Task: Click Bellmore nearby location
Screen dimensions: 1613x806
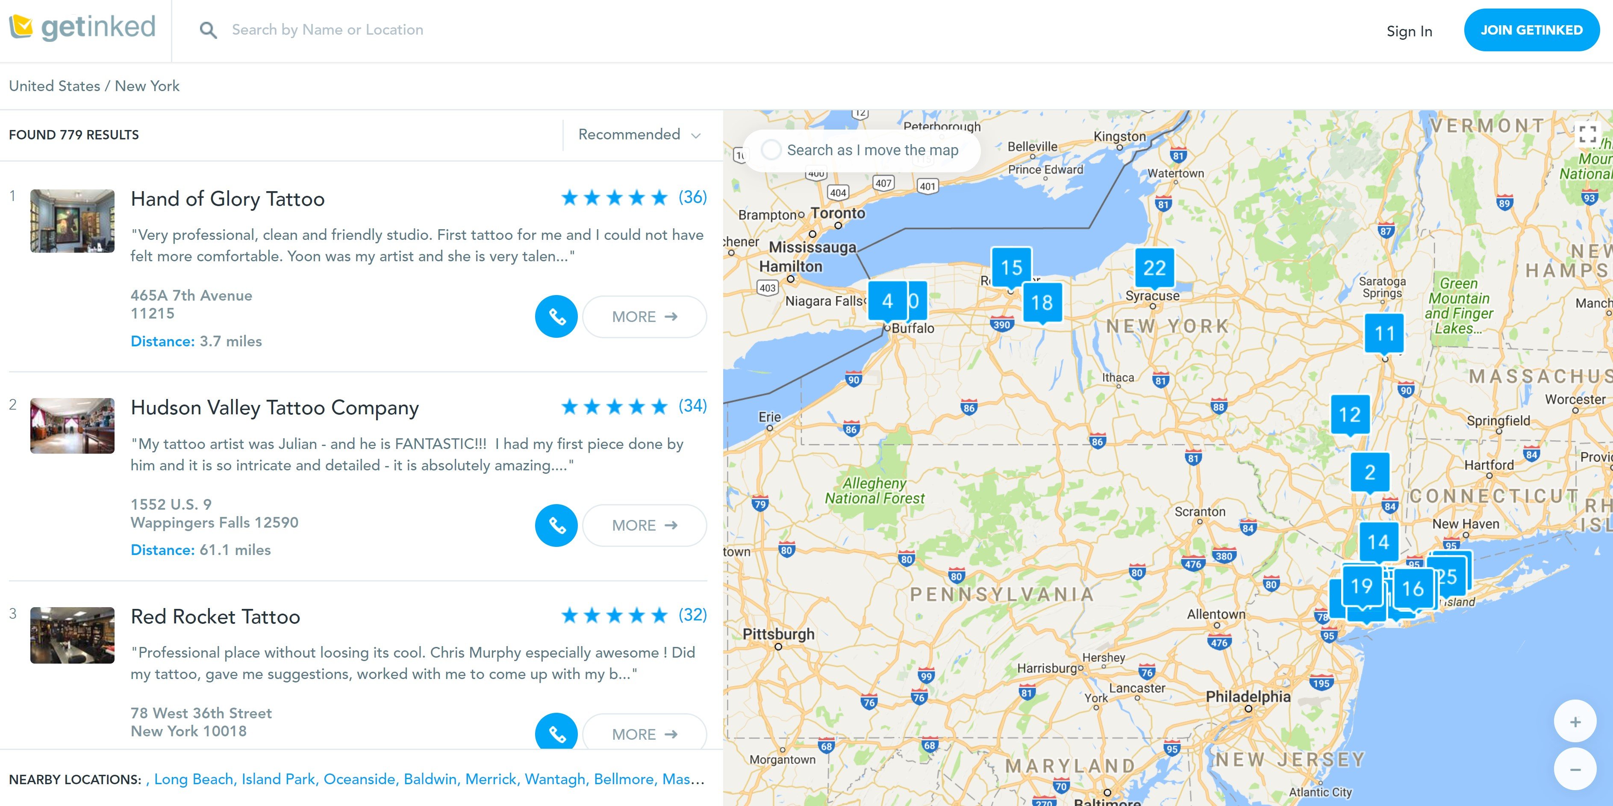Action: 624,779
